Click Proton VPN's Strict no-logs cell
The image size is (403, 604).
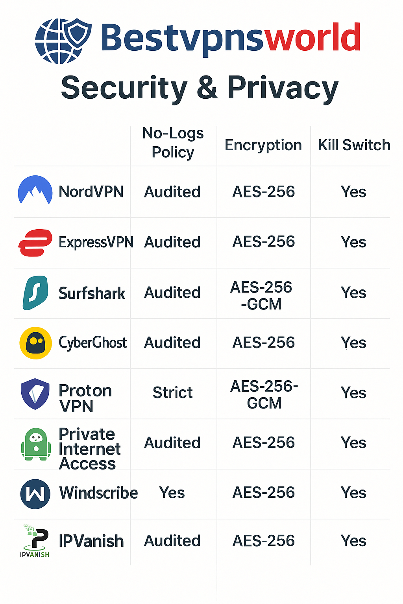[173, 393]
